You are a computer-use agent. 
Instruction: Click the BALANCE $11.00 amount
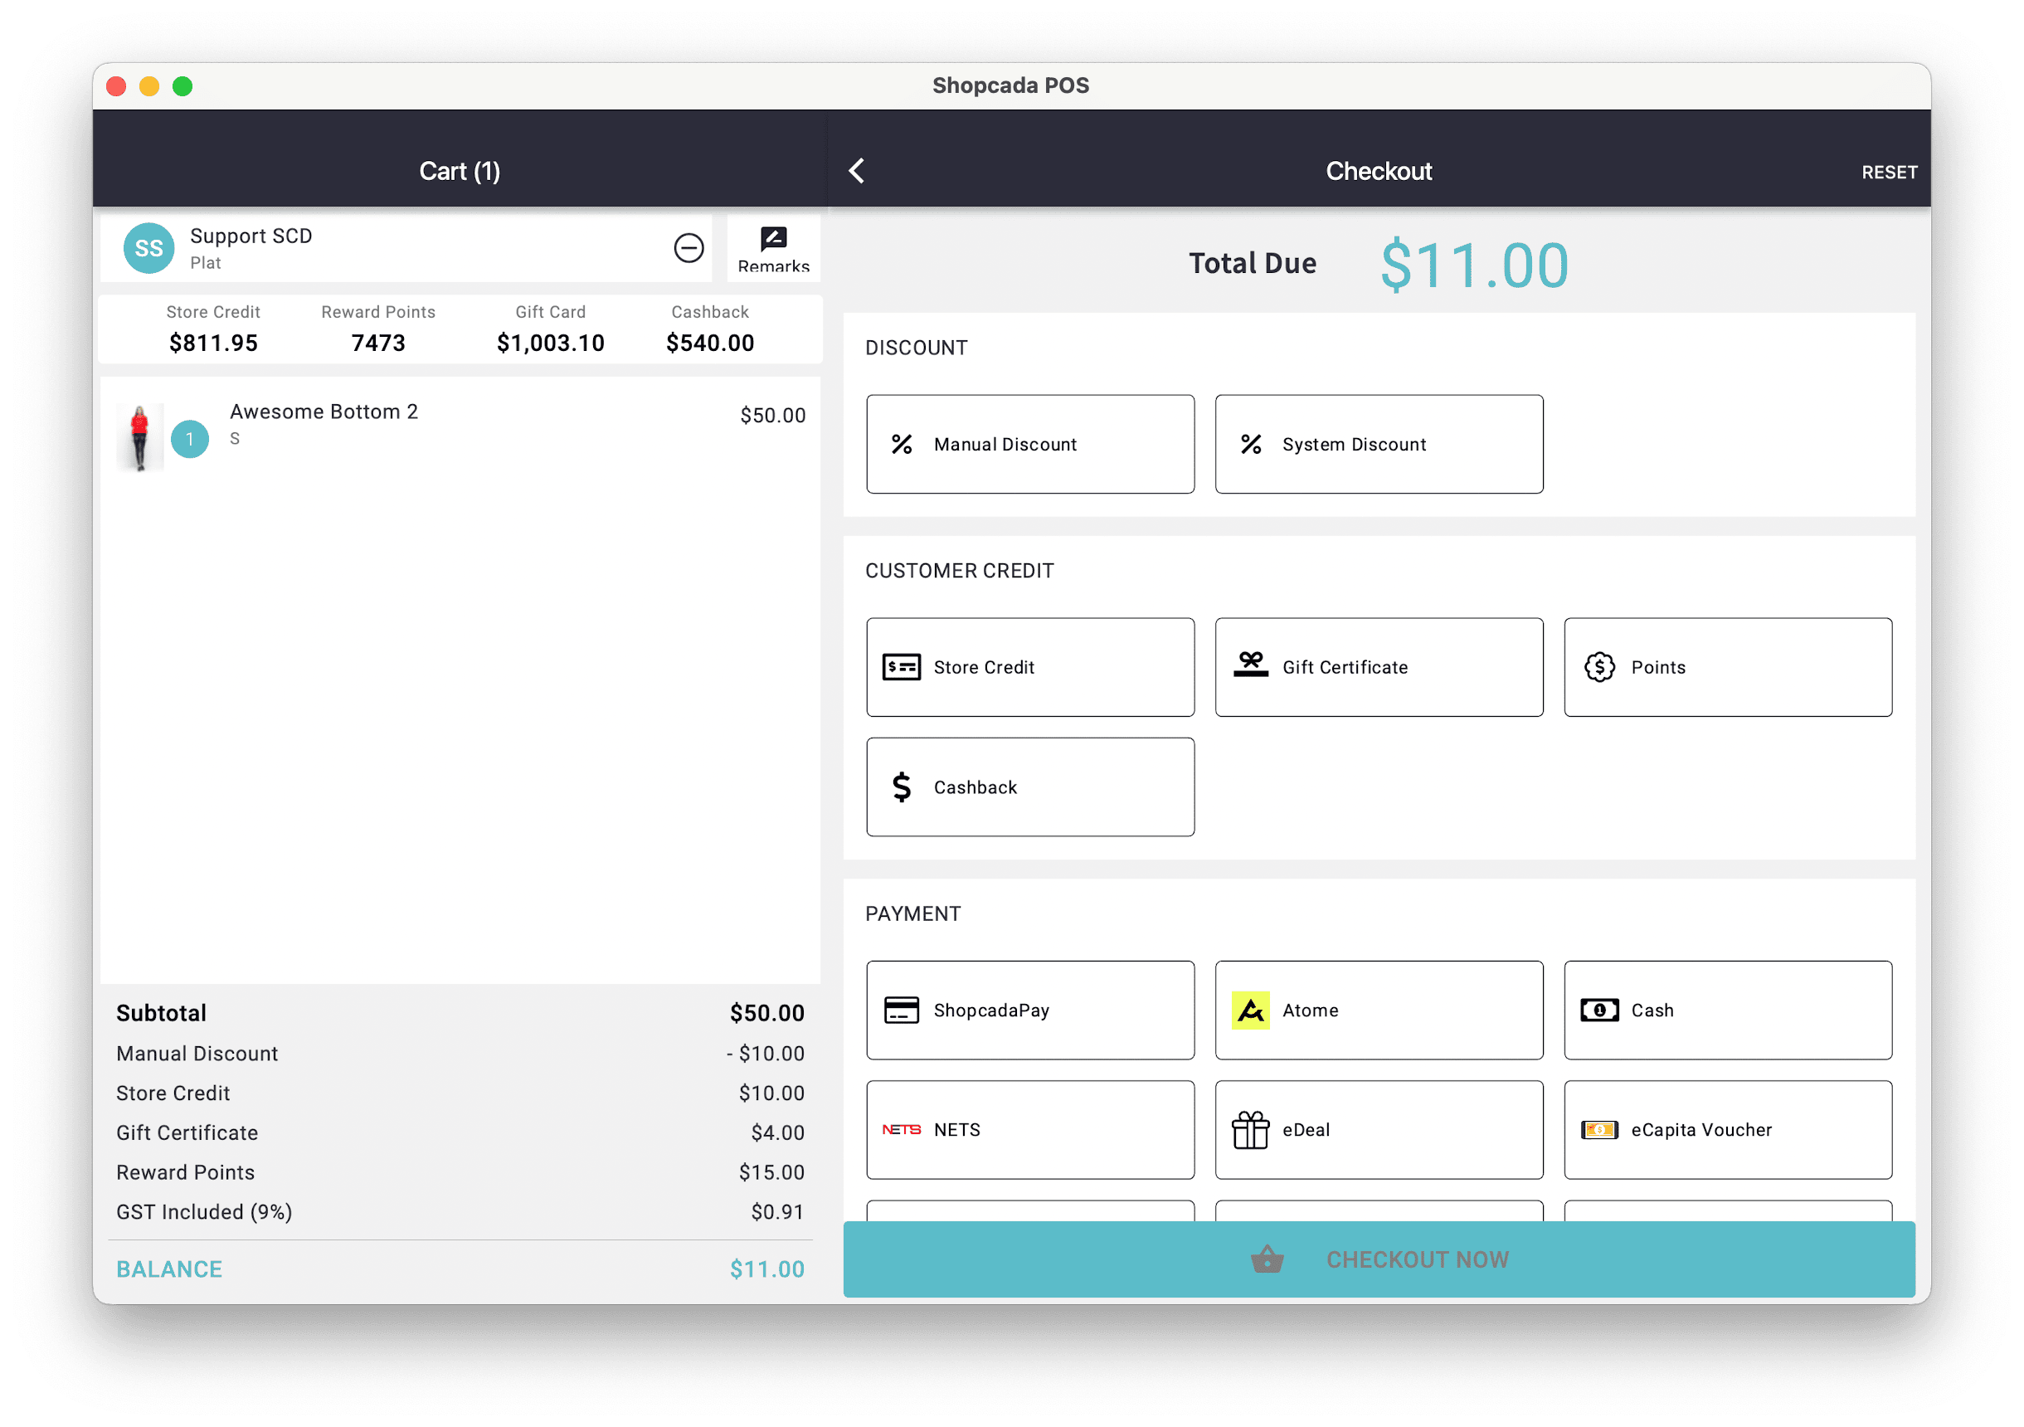click(x=767, y=1270)
